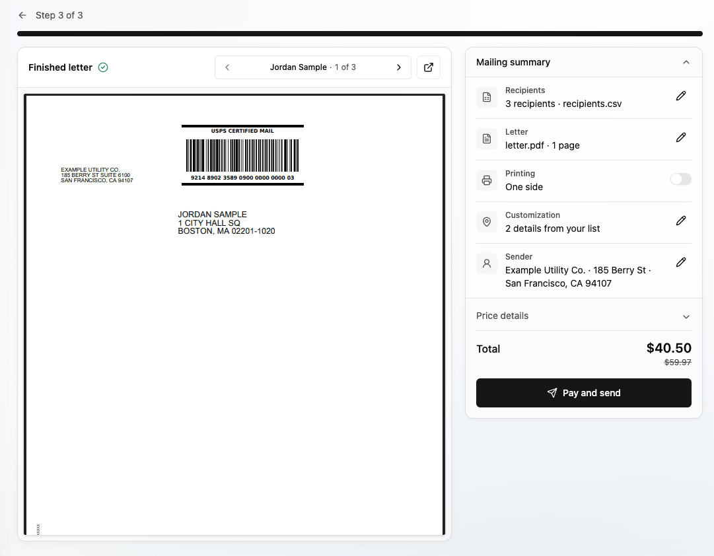Viewport: 714px width, 556px height.
Task: Click the struck-through $59.97 price
Action: [x=678, y=363]
